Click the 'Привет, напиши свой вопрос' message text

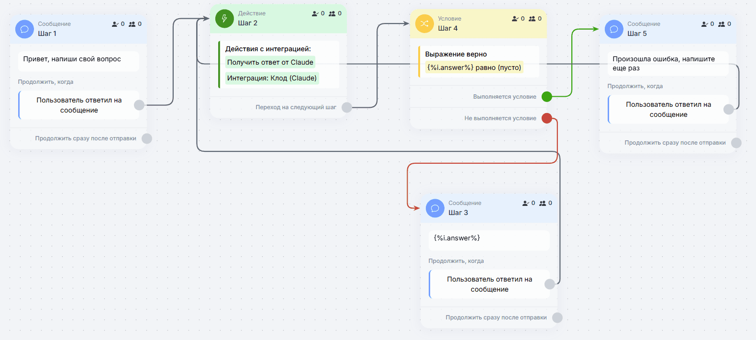(72, 59)
